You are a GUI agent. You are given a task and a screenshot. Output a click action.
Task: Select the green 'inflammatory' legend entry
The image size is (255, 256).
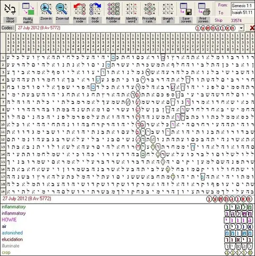[x=14, y=207]
